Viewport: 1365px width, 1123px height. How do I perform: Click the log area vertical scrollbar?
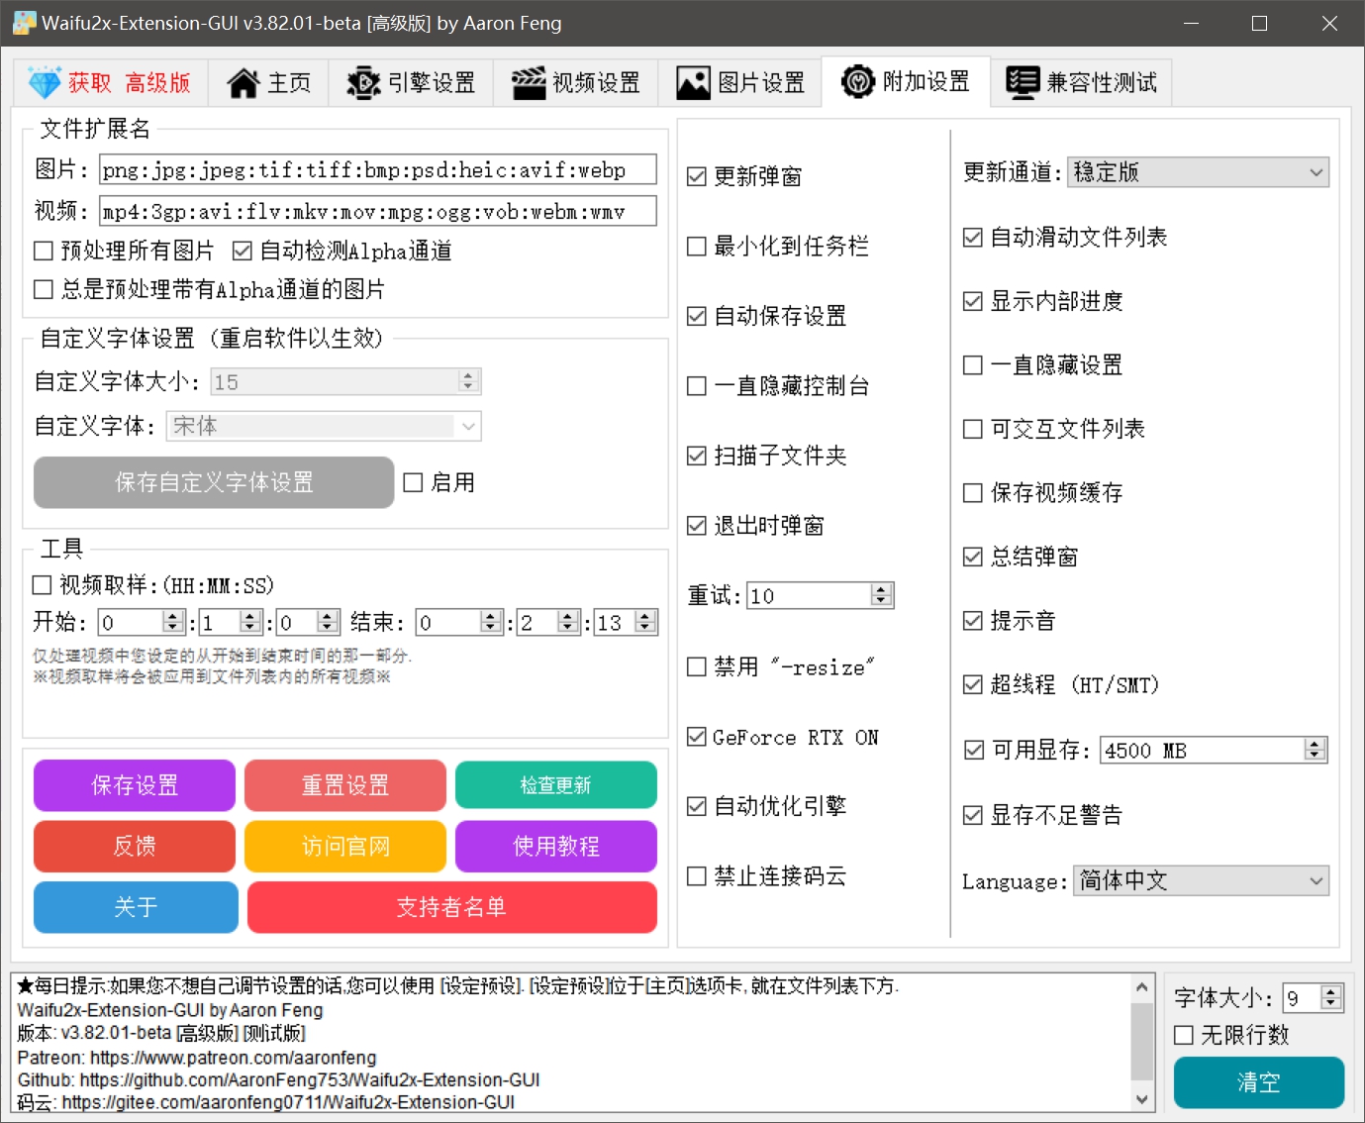[1142, 1043]
